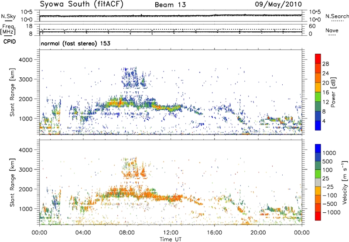This screenshot has height=242, width=349.
Task: Click the 'Beam 13' label
Action: coord(170,5)
